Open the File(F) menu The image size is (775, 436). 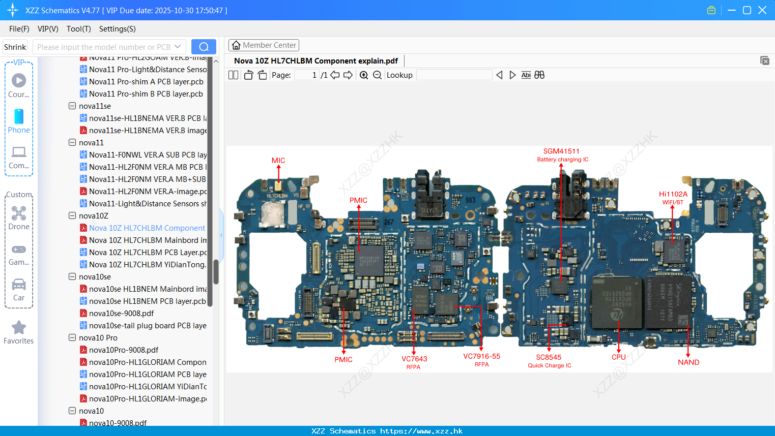pyautogui.click(x=19, y=29)
